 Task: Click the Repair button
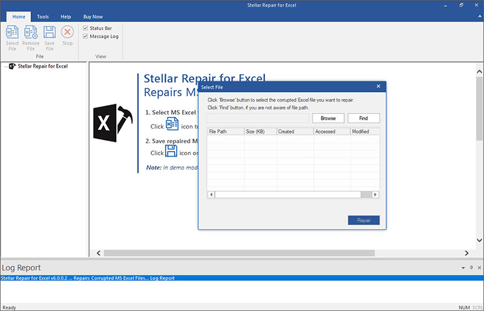click(364, 220)
